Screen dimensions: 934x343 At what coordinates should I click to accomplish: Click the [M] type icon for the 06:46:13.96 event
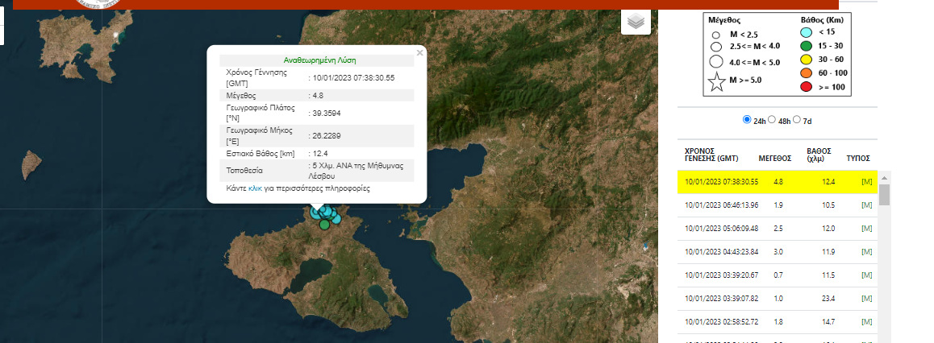click(866, 205)
